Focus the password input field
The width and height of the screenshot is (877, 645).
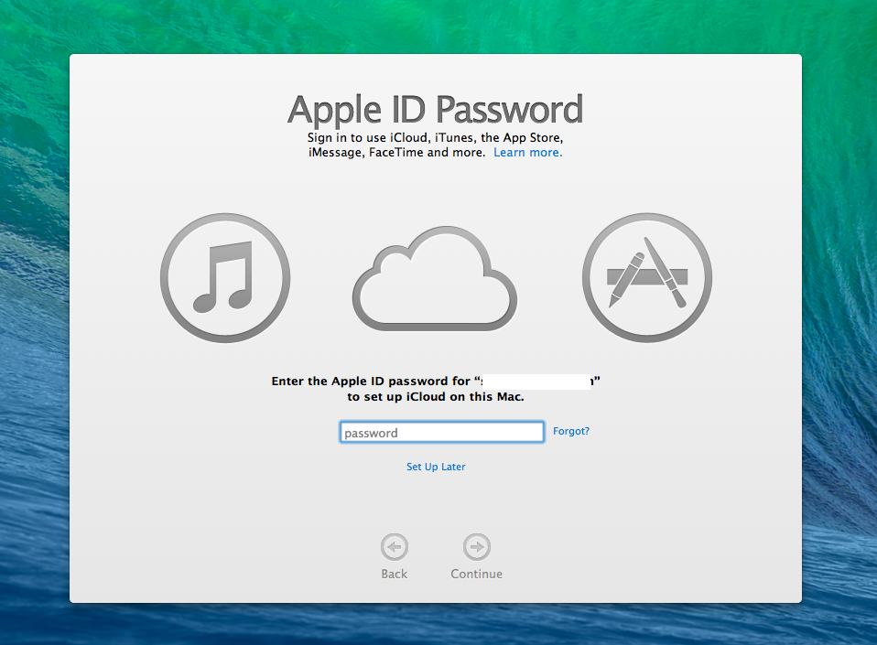tap(442, 432)
